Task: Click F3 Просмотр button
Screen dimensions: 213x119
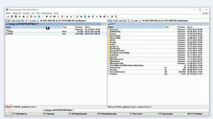Action: pos(20,114)
